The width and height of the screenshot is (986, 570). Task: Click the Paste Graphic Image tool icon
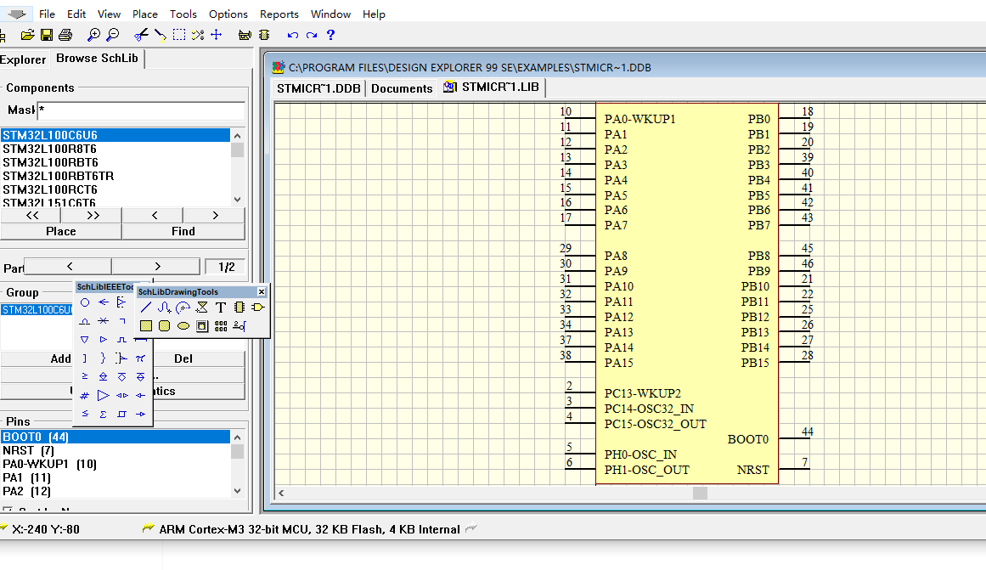[x=202, y=326]
